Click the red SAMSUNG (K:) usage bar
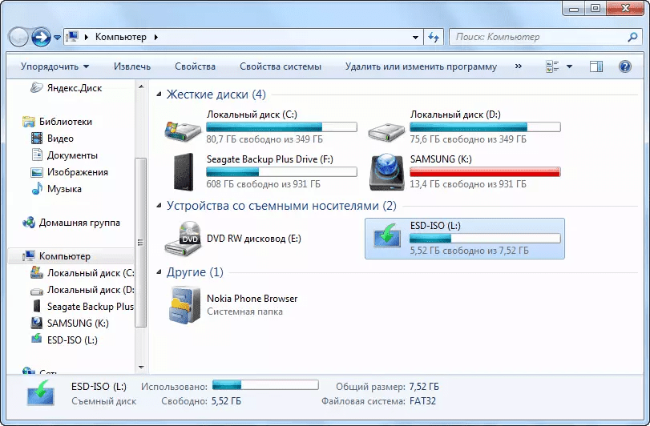The image size is (650, 426). tap(485, 171)
